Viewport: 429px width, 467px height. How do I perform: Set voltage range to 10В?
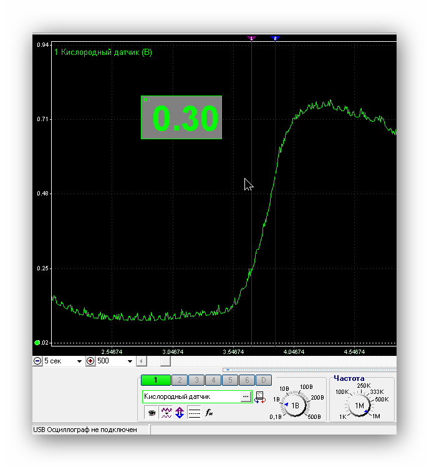pos(284,389)
